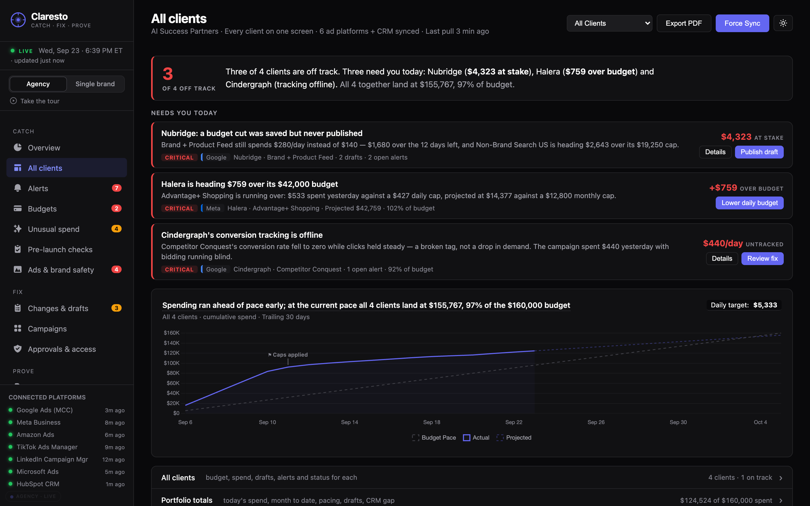Publish the Nubridge draft
810x506 pixels.
click(x=759, y=152)
